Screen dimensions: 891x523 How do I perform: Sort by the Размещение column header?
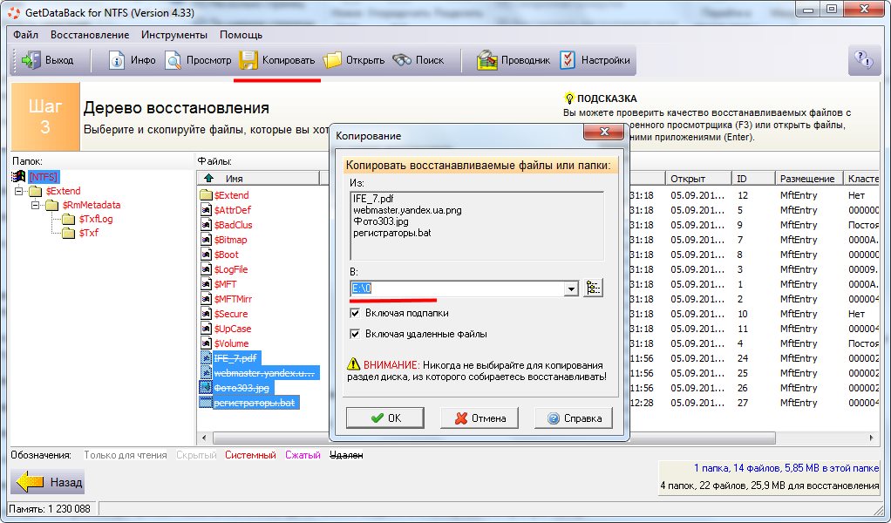click(x=808, y=179)
